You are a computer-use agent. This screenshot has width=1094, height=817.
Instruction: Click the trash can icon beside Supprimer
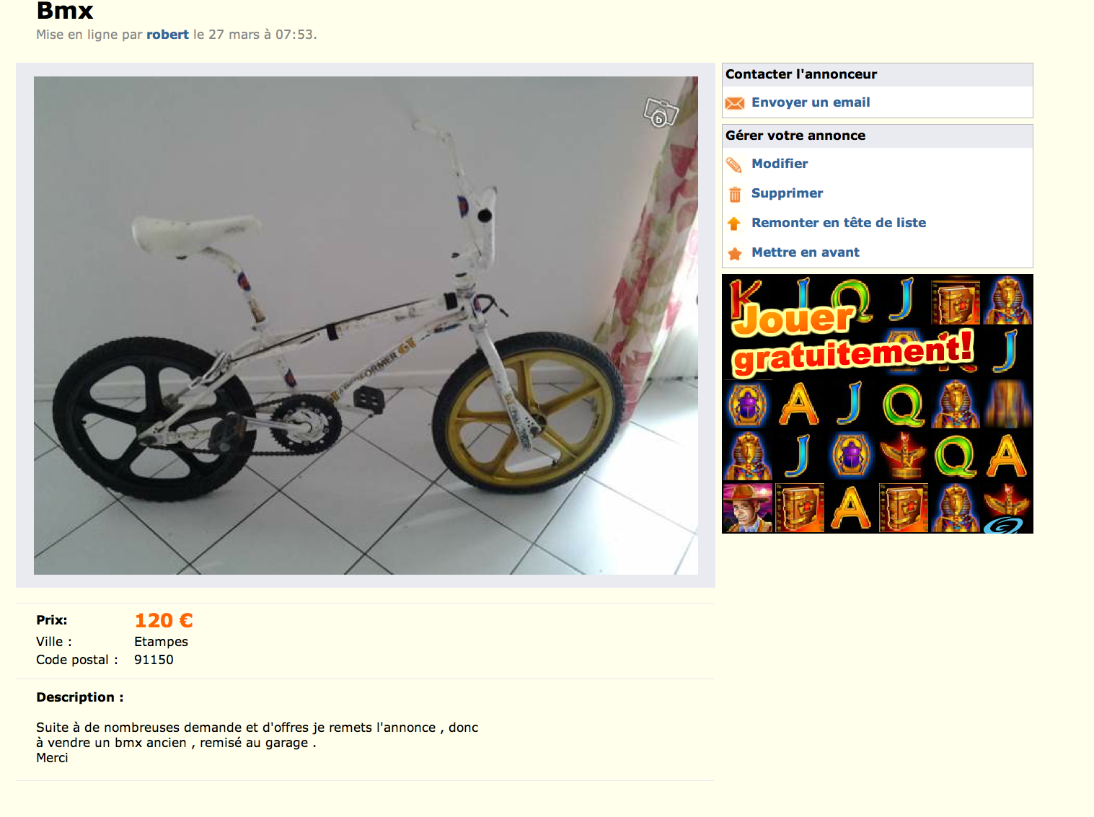(x=734, y=194)
